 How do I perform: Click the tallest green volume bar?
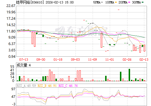[x=129, y=75]
